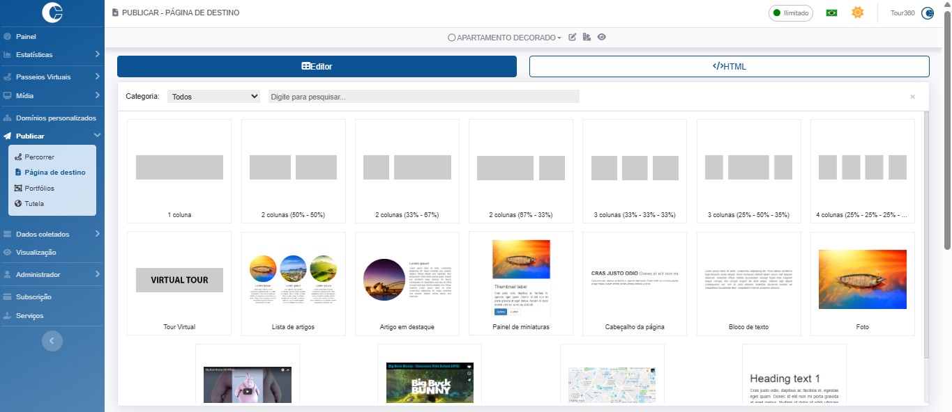Click the Brazil flag language icon

[x=831, y=13]
